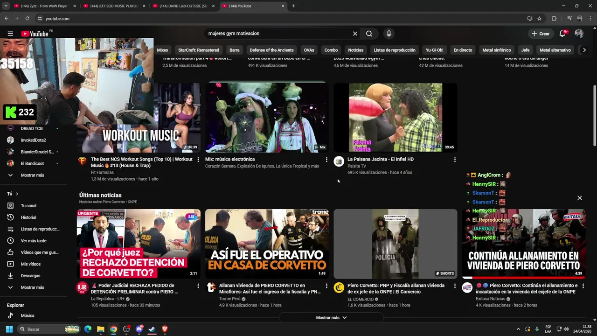Open La República - LR+ channel link

pos(107,299)
